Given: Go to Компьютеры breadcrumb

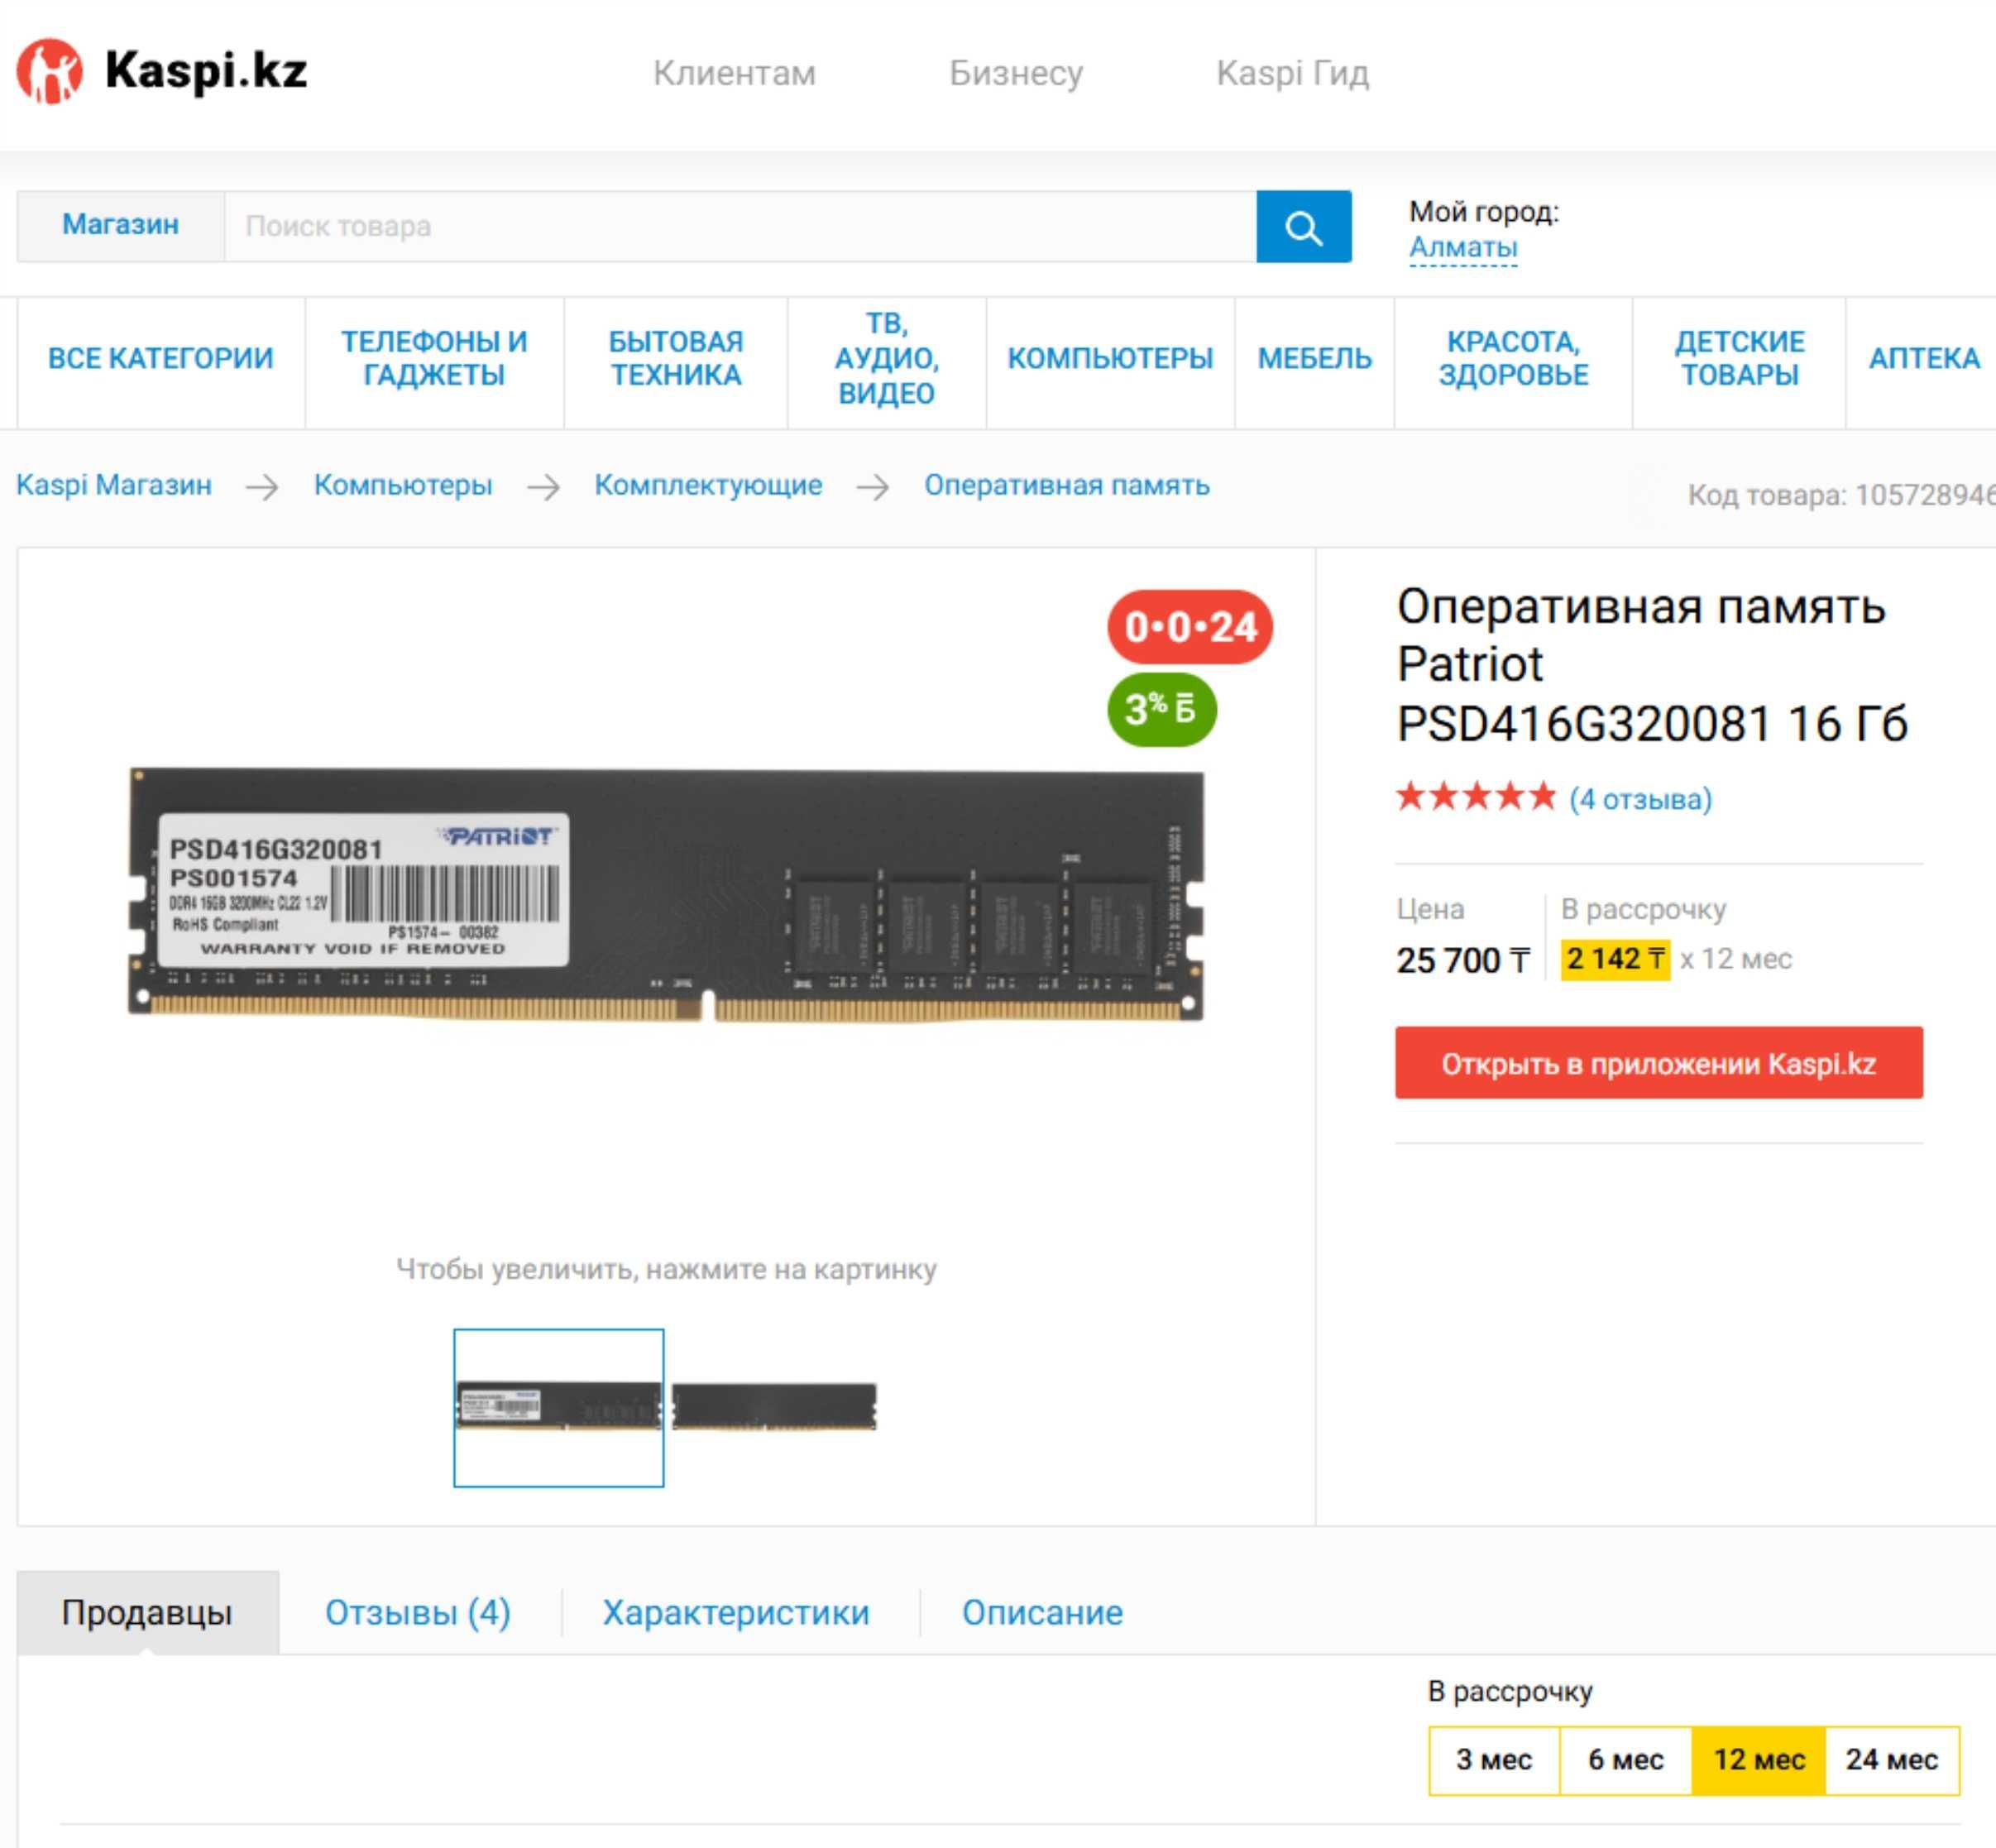Looking at the screenshot, I should click(x=403, y=485).
